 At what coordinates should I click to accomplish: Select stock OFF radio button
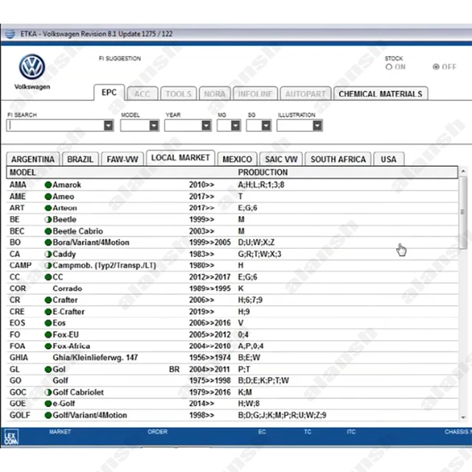pos(436,67)
